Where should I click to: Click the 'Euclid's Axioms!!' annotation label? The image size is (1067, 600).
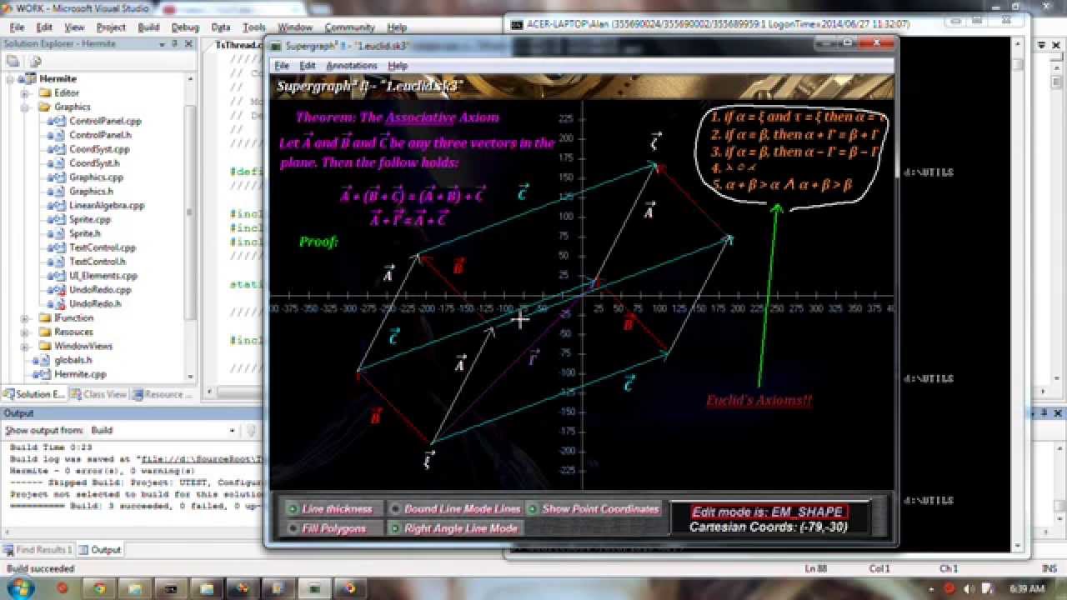point(759,401)
